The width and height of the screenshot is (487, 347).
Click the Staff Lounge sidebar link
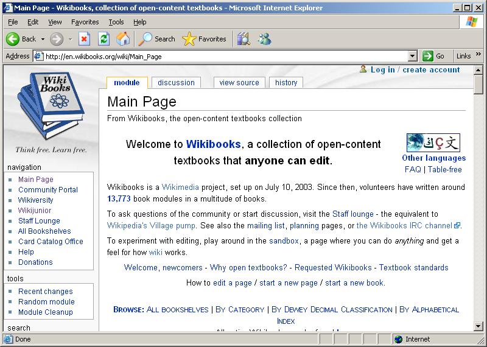[39, 221]
